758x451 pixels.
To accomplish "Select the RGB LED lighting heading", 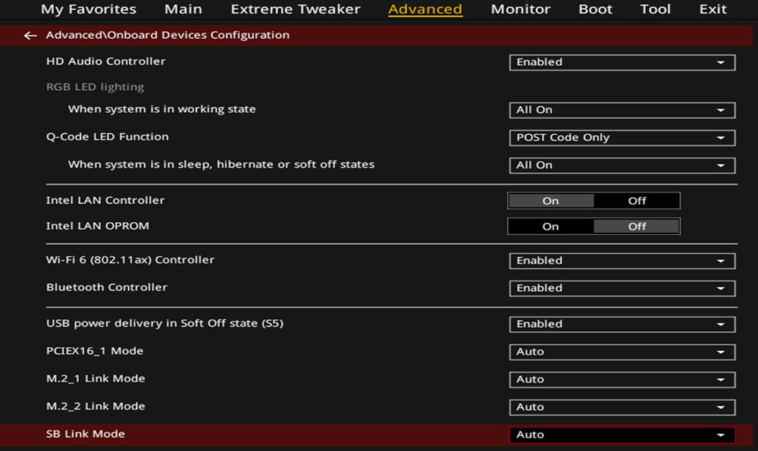I will point(96,87).
